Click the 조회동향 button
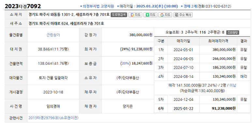The image size is (252, 123). [x=233, y=33]
